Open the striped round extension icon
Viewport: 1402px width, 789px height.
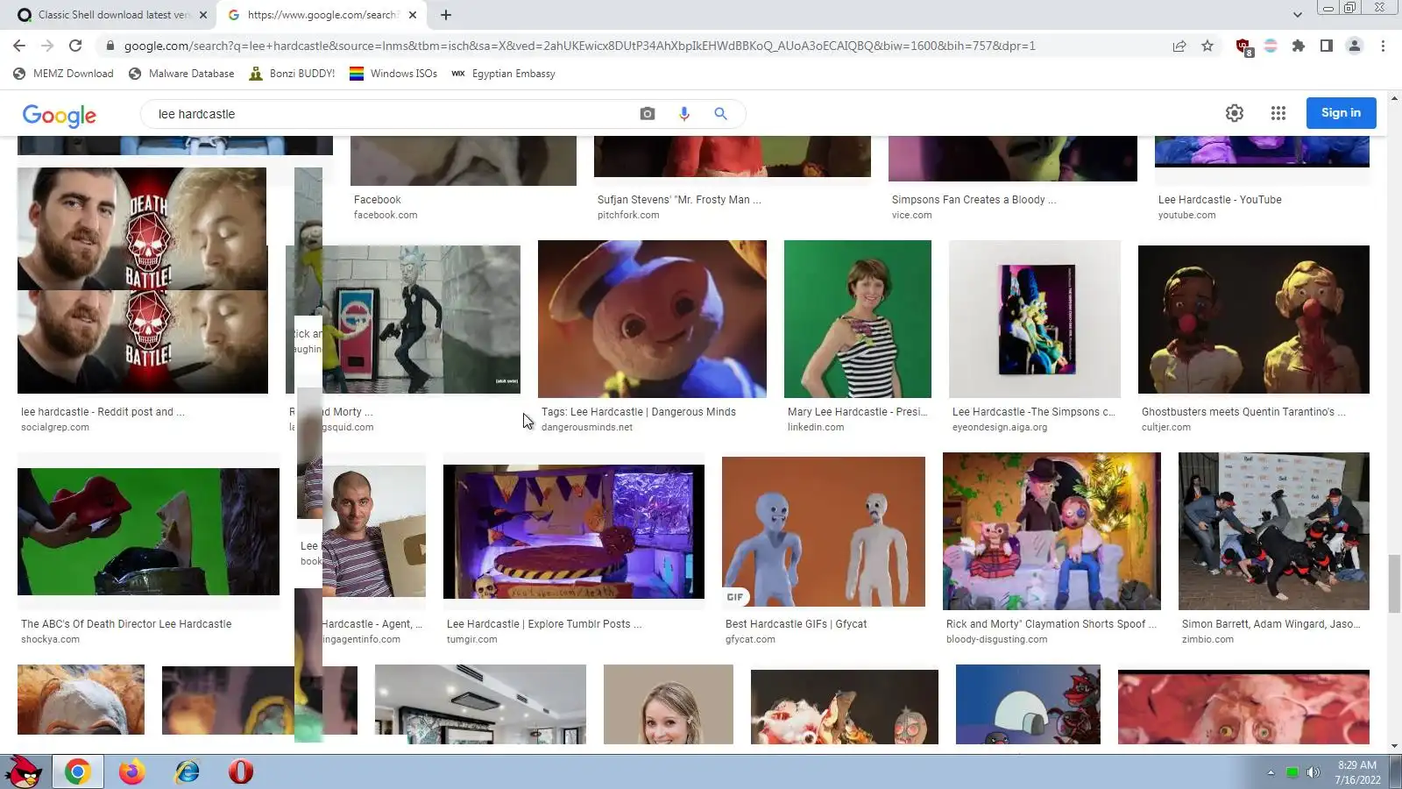pyautogui.click(x=1271, y=46)
